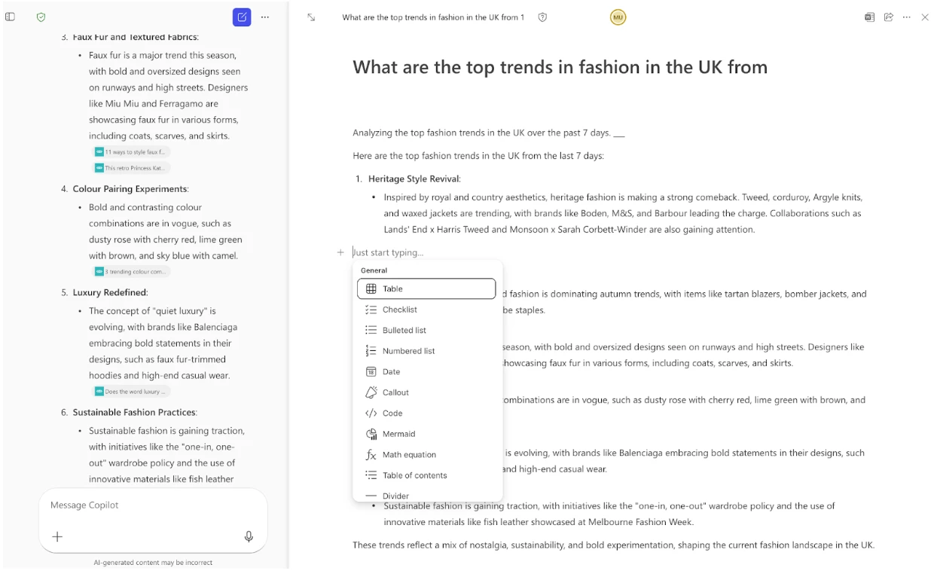943x574 pixels.
Task: Insert a Date from the menu
Action: 426,371
